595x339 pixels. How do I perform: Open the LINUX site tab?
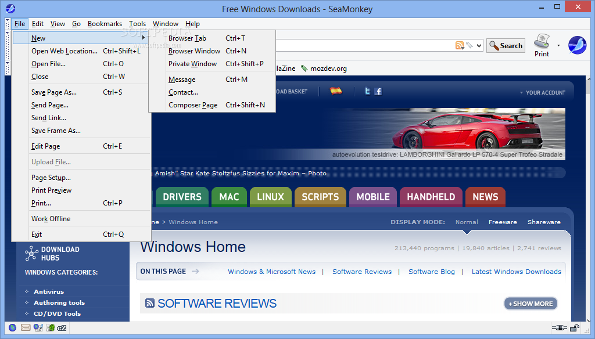pos(271,197)
